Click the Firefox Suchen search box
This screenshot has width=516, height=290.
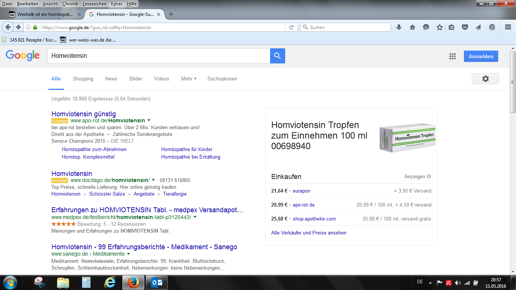point(346,27)
